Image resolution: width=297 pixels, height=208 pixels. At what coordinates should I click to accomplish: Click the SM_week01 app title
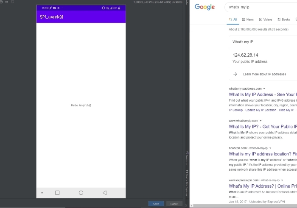click(x=51, y=17)
